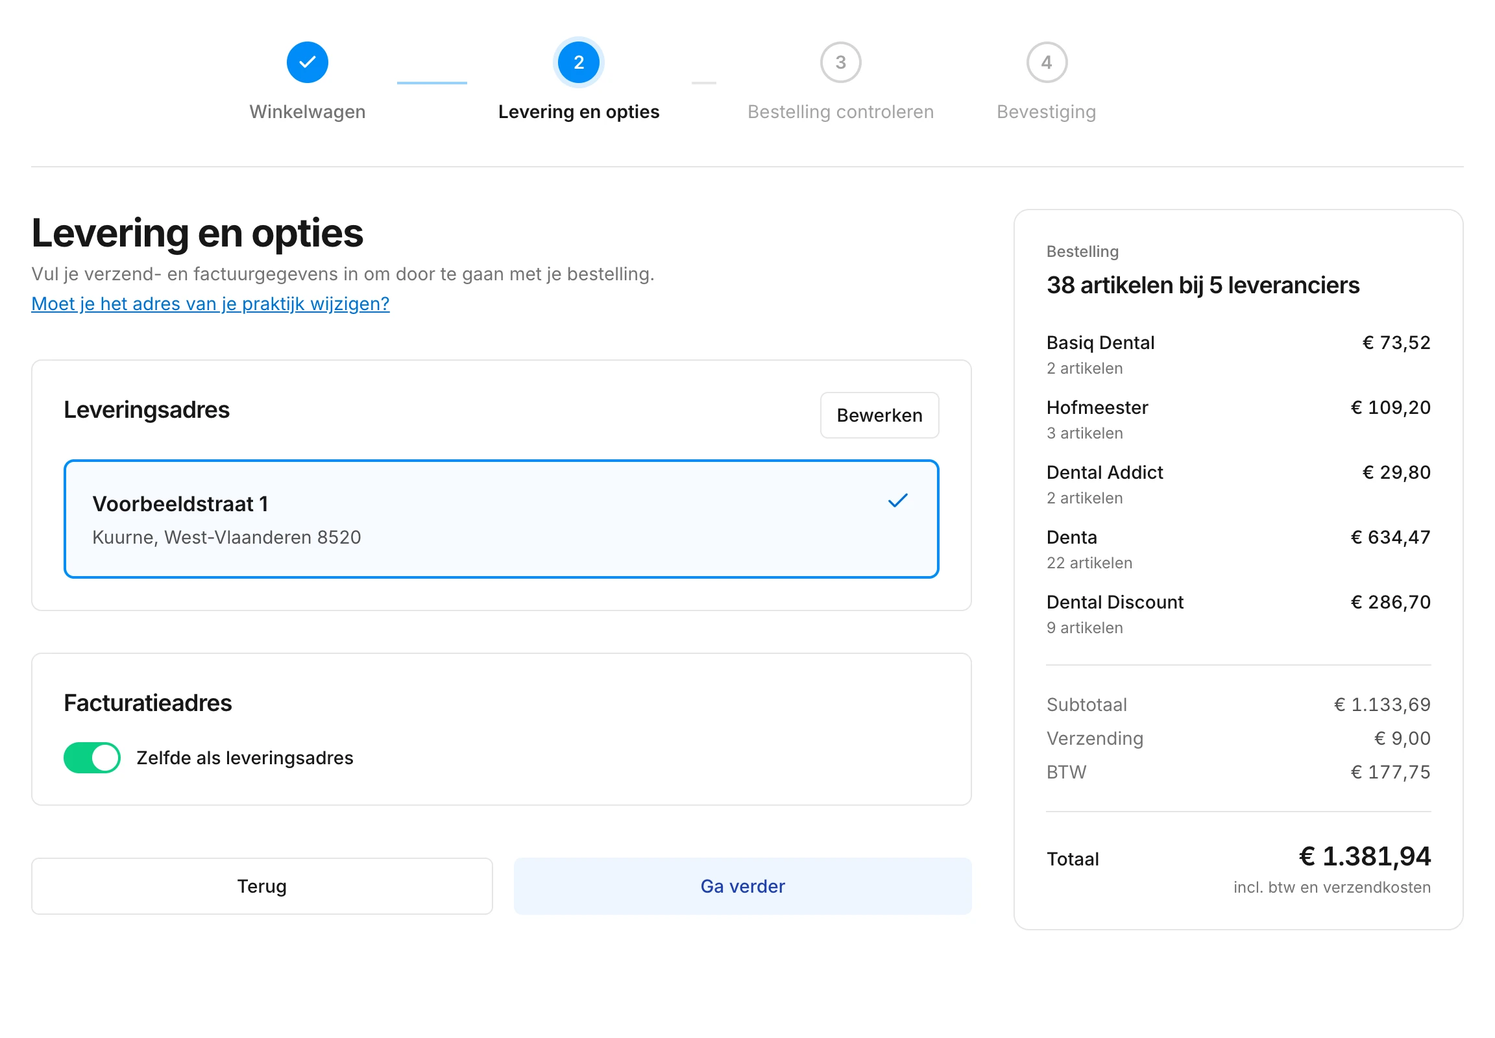Click the 9 artikelen count text
The width and height of the screenshot is (1495, 1038).
(1084, 628)
